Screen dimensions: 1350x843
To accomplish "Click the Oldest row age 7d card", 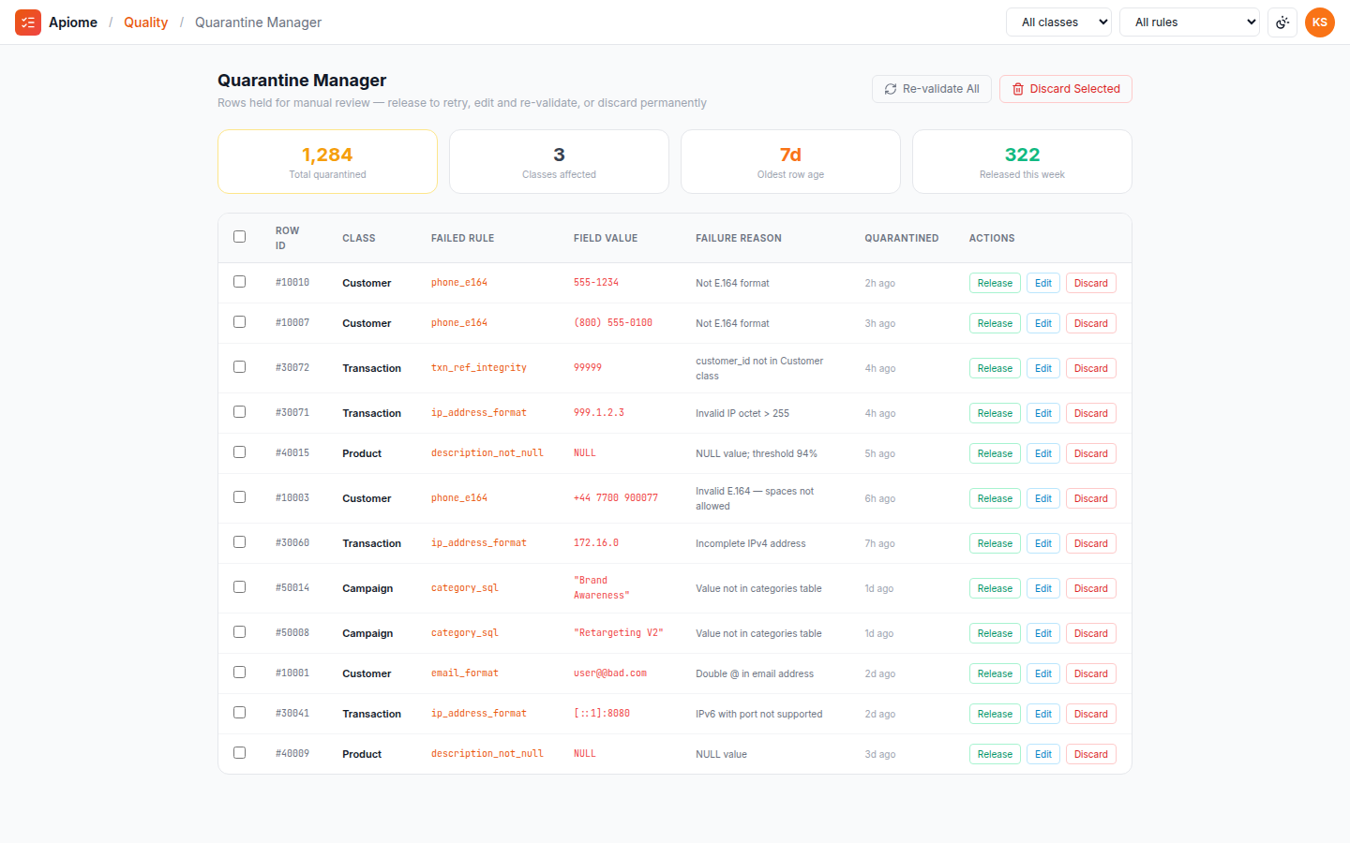I will (790, 162).
